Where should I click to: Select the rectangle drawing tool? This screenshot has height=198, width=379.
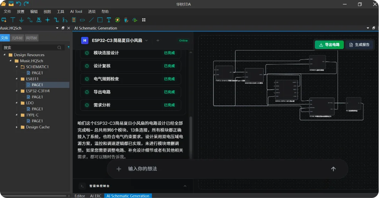tap(100, 20)
